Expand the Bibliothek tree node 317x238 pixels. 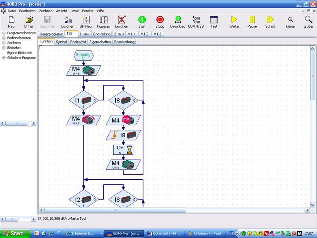[4, 48]
